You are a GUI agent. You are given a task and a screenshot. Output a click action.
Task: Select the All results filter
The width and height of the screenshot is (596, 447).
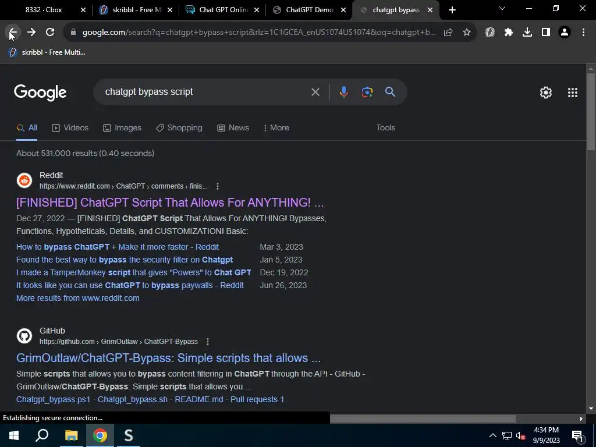27,127
